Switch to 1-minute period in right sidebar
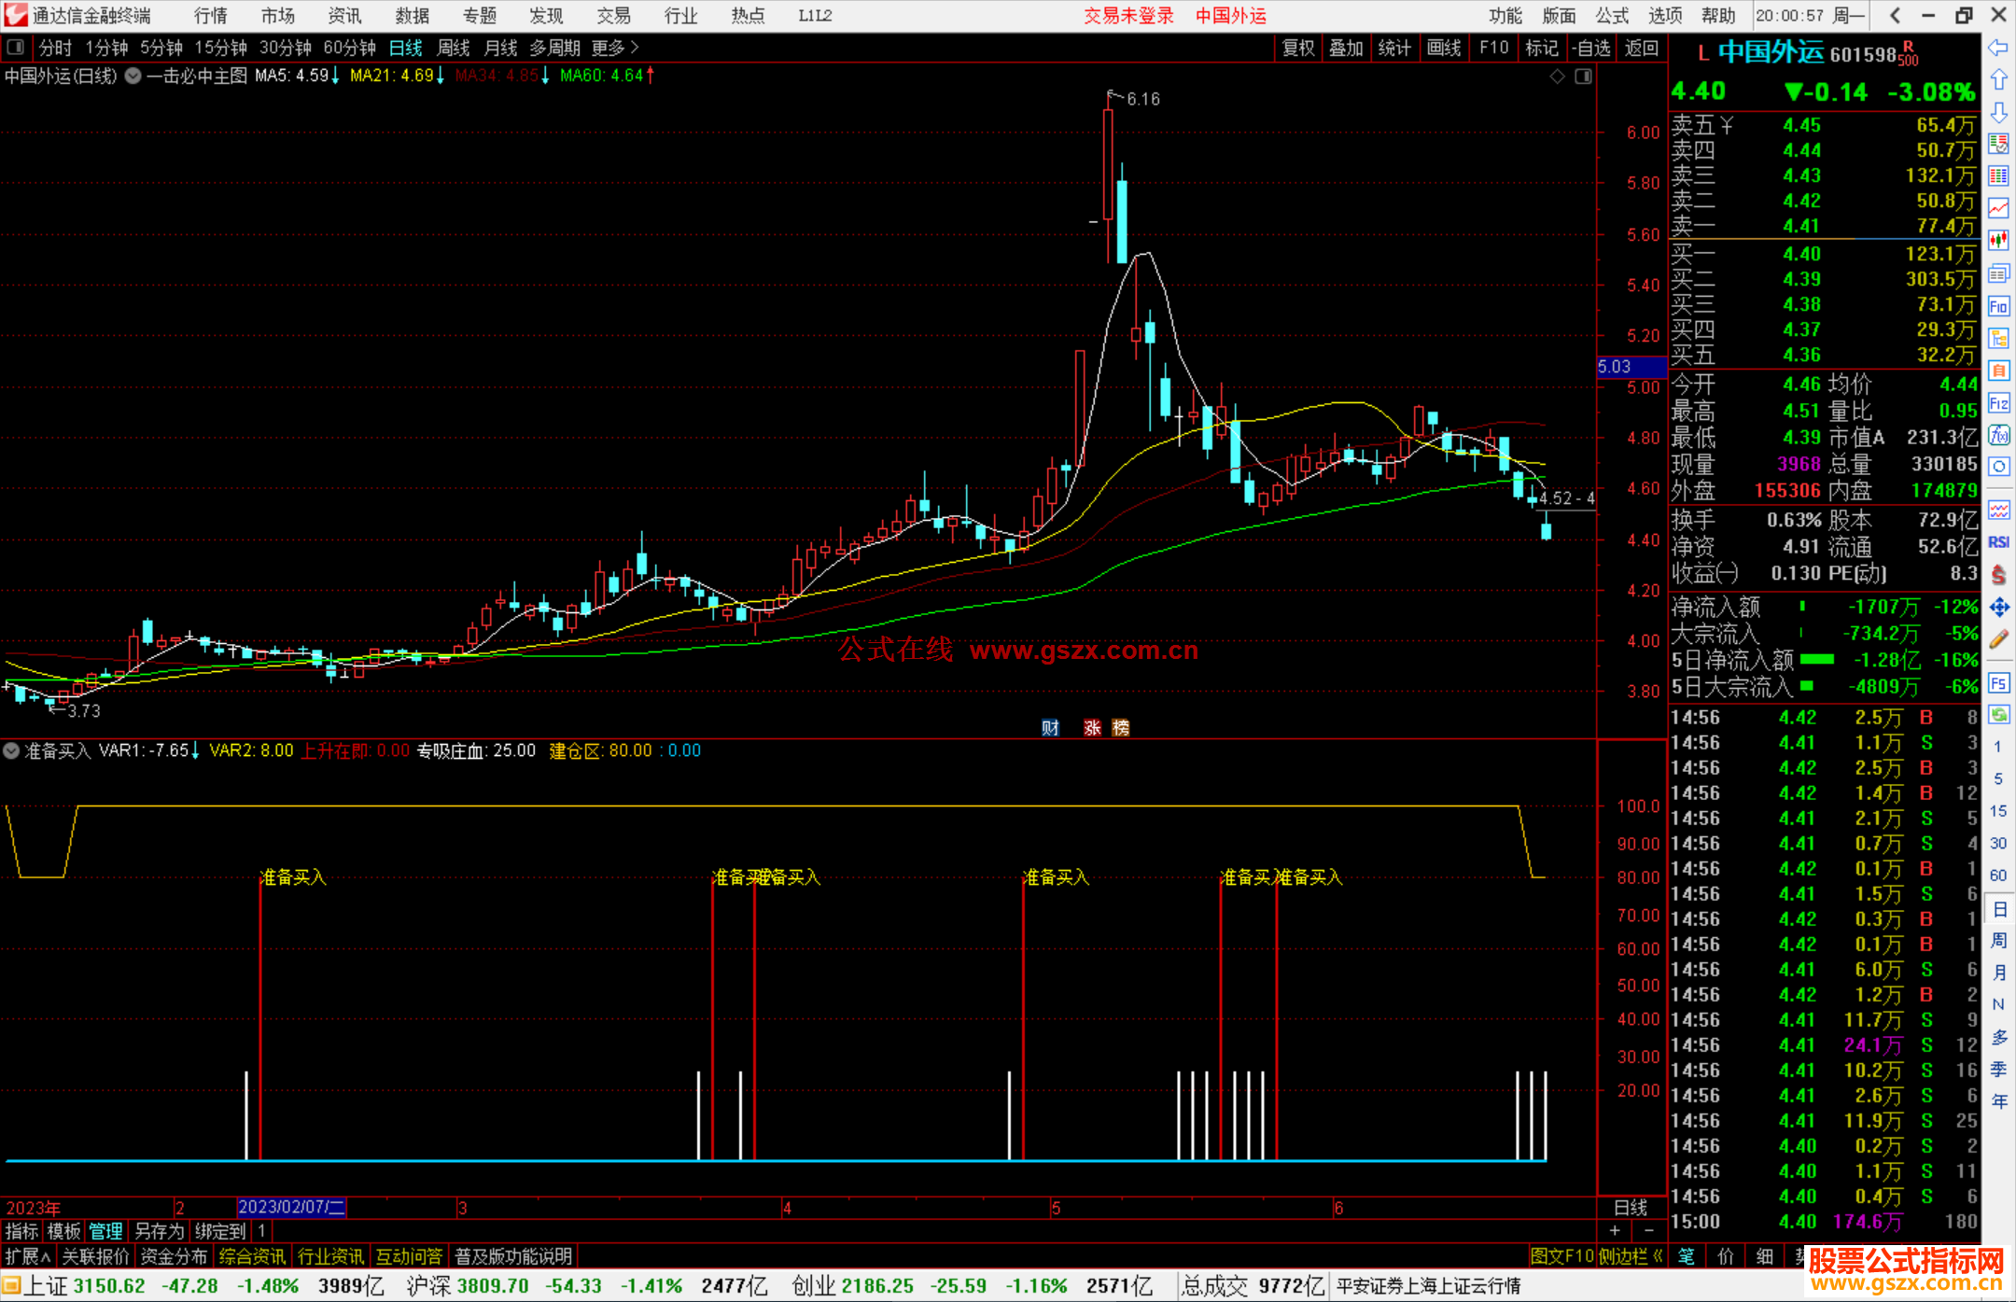The image size is (2016, 1302). [1998, 747]
